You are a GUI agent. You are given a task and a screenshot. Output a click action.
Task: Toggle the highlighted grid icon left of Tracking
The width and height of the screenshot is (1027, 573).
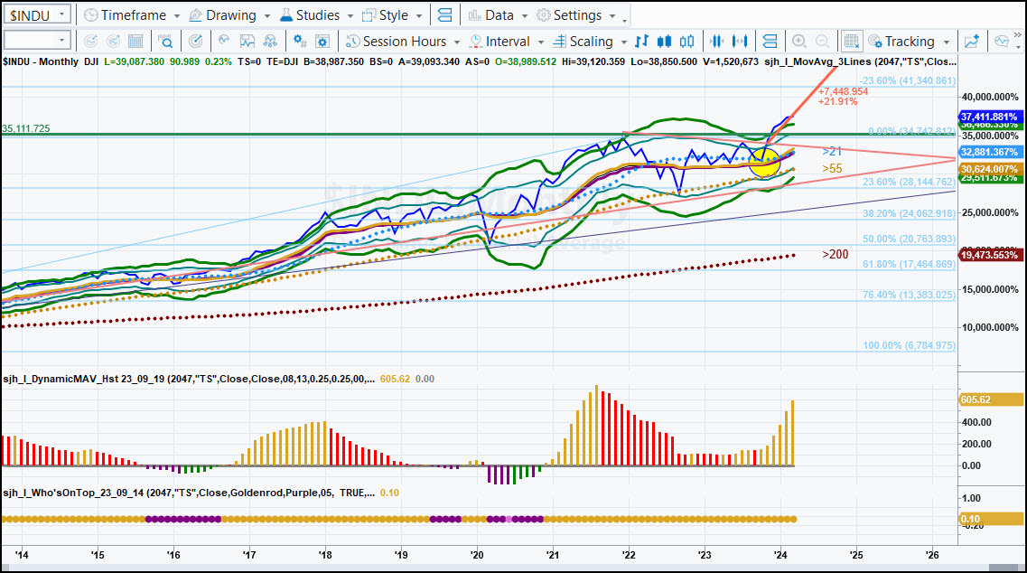(x=851, y=42)
